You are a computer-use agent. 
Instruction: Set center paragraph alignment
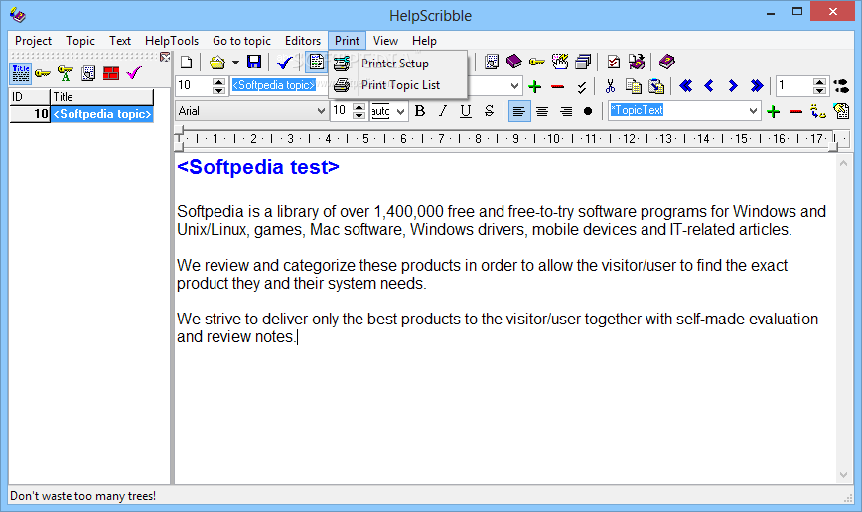[542, 111]
